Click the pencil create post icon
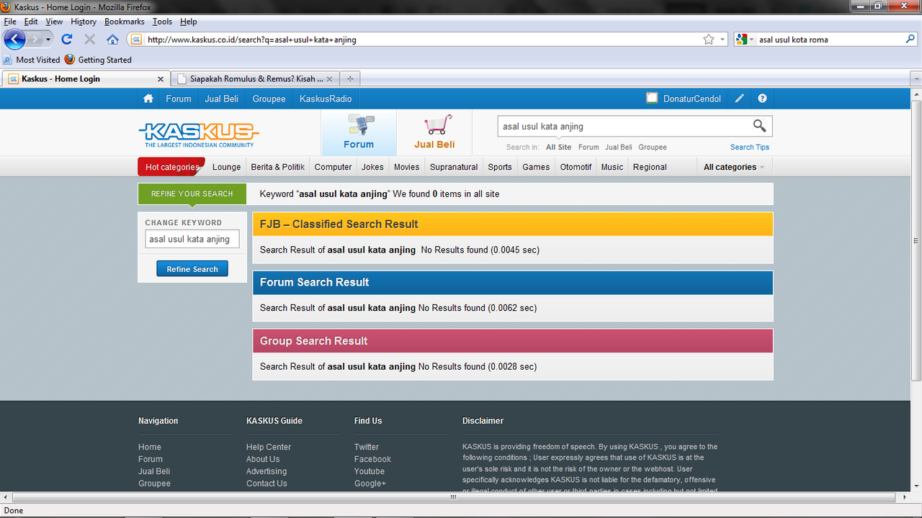Screen dimensions: 922x518 pos(739,99)
